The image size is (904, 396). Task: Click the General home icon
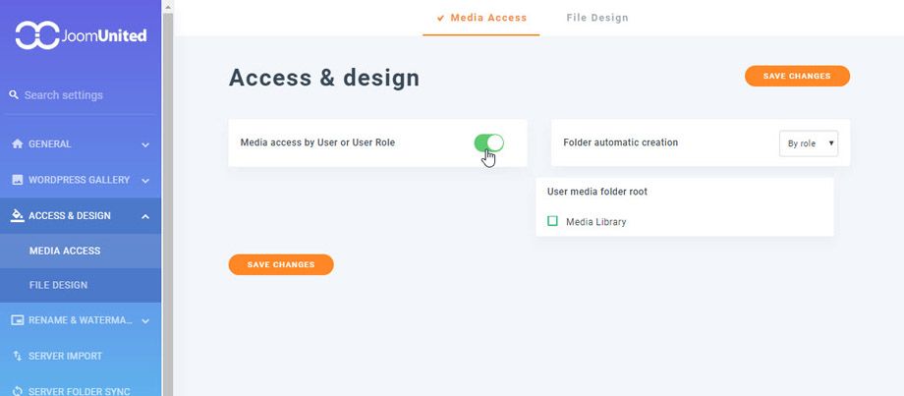click(18, 143)
